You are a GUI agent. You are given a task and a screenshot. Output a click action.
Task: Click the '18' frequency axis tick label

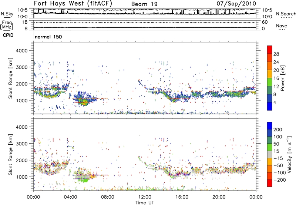(25, 22)
